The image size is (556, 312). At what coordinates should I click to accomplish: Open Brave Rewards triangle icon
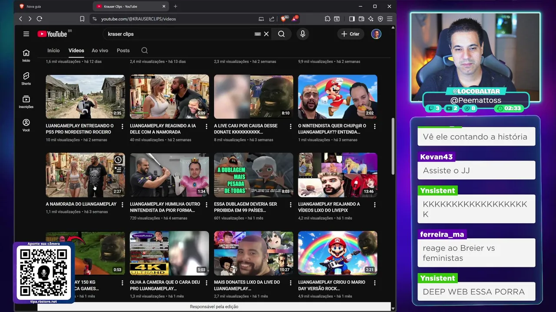pos(294,19)
